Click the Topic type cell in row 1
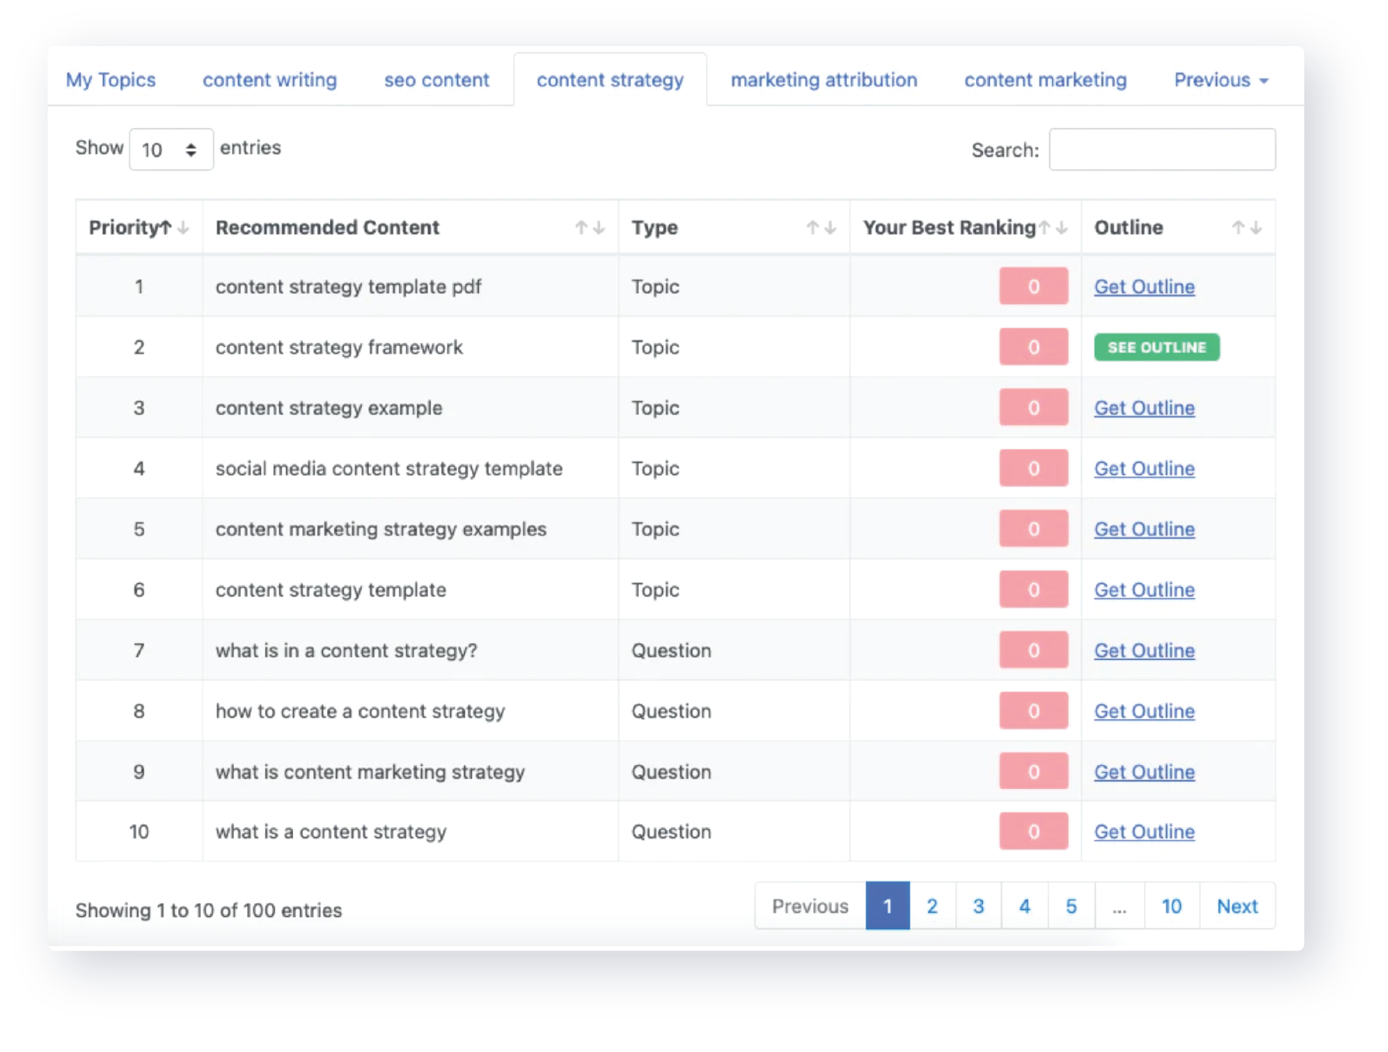Viewport: 1388px width, 1052px height. click(734, 287)
